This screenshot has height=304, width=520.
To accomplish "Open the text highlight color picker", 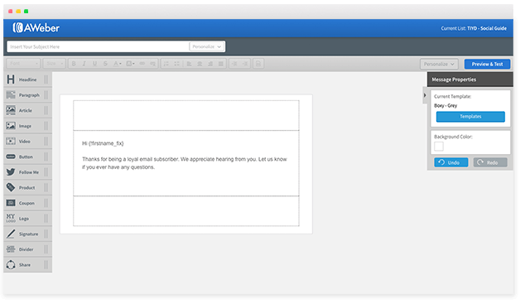I will click(130, 64).
